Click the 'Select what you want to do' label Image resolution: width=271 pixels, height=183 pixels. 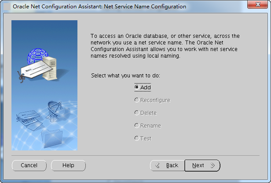[126, 76]
